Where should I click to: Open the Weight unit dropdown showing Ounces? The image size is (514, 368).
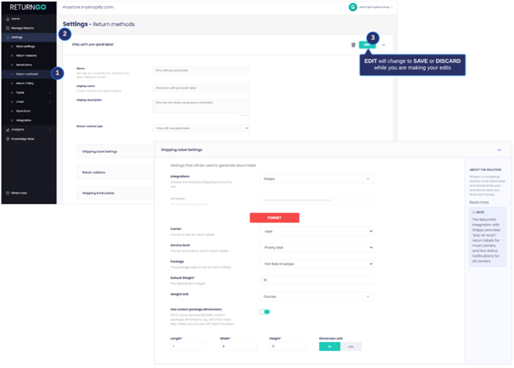pos(317,296)
